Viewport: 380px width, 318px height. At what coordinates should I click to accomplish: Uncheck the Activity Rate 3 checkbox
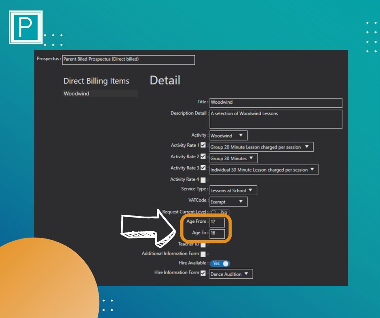[x=203, y=168]
